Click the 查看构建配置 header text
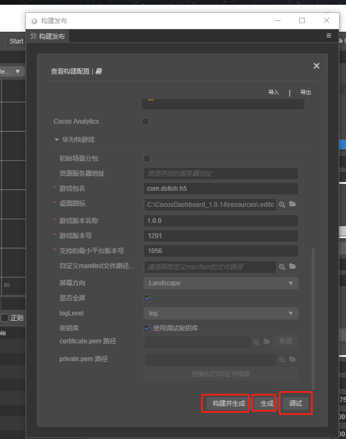The image size is (346, 439). click(70, 71)
